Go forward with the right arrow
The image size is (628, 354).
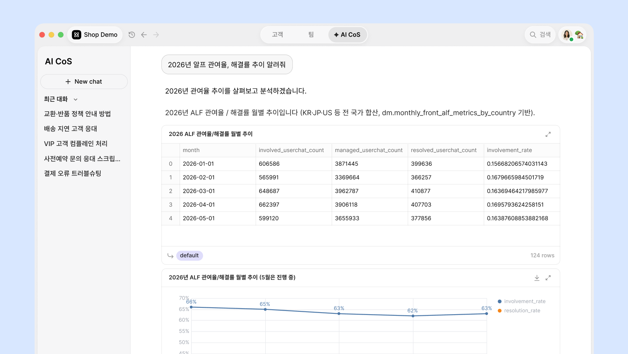(x=156, y=35)
